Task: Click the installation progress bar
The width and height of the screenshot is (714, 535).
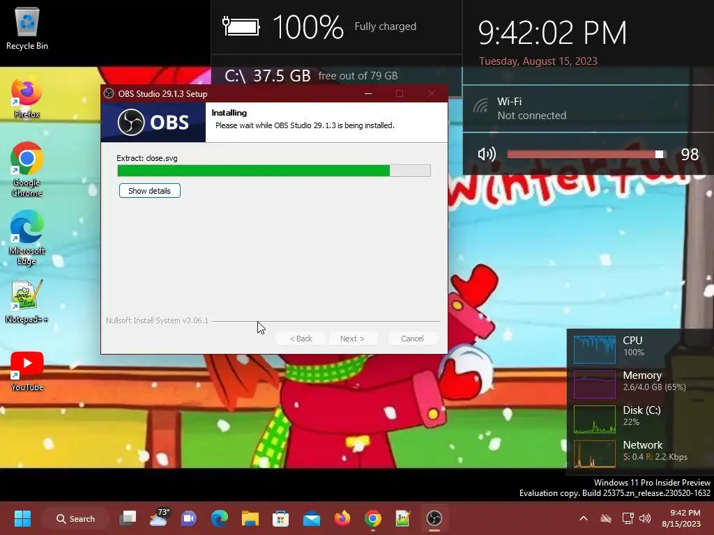Action: pos(273,171)
